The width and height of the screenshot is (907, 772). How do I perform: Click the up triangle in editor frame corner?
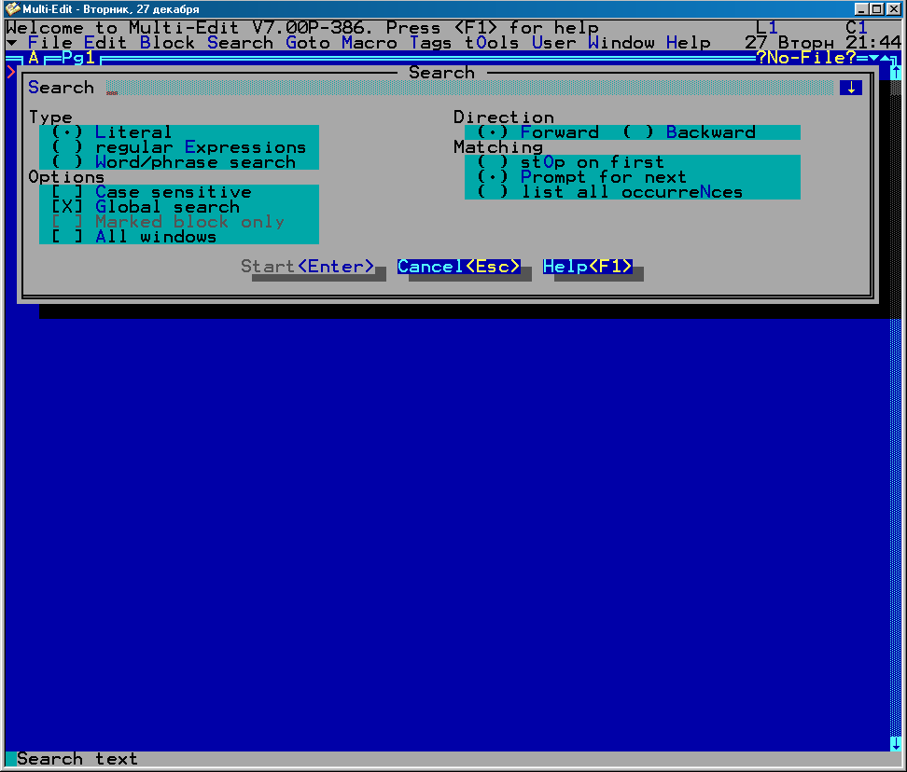click(x=886, y=58)
